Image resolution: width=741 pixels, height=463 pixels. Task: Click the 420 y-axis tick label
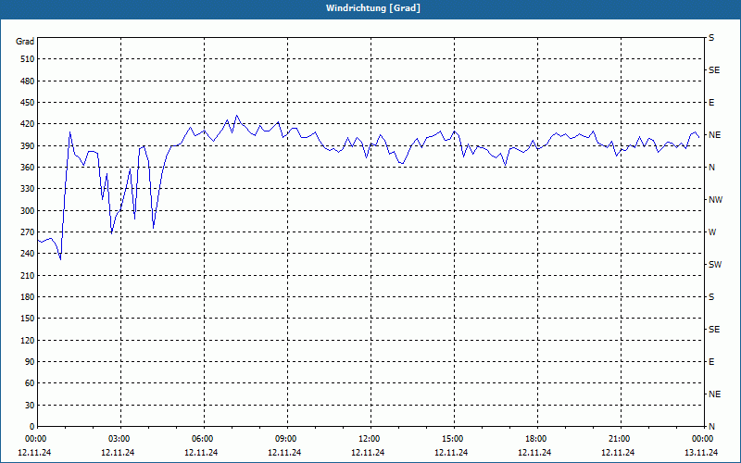[x=28, y=124]
